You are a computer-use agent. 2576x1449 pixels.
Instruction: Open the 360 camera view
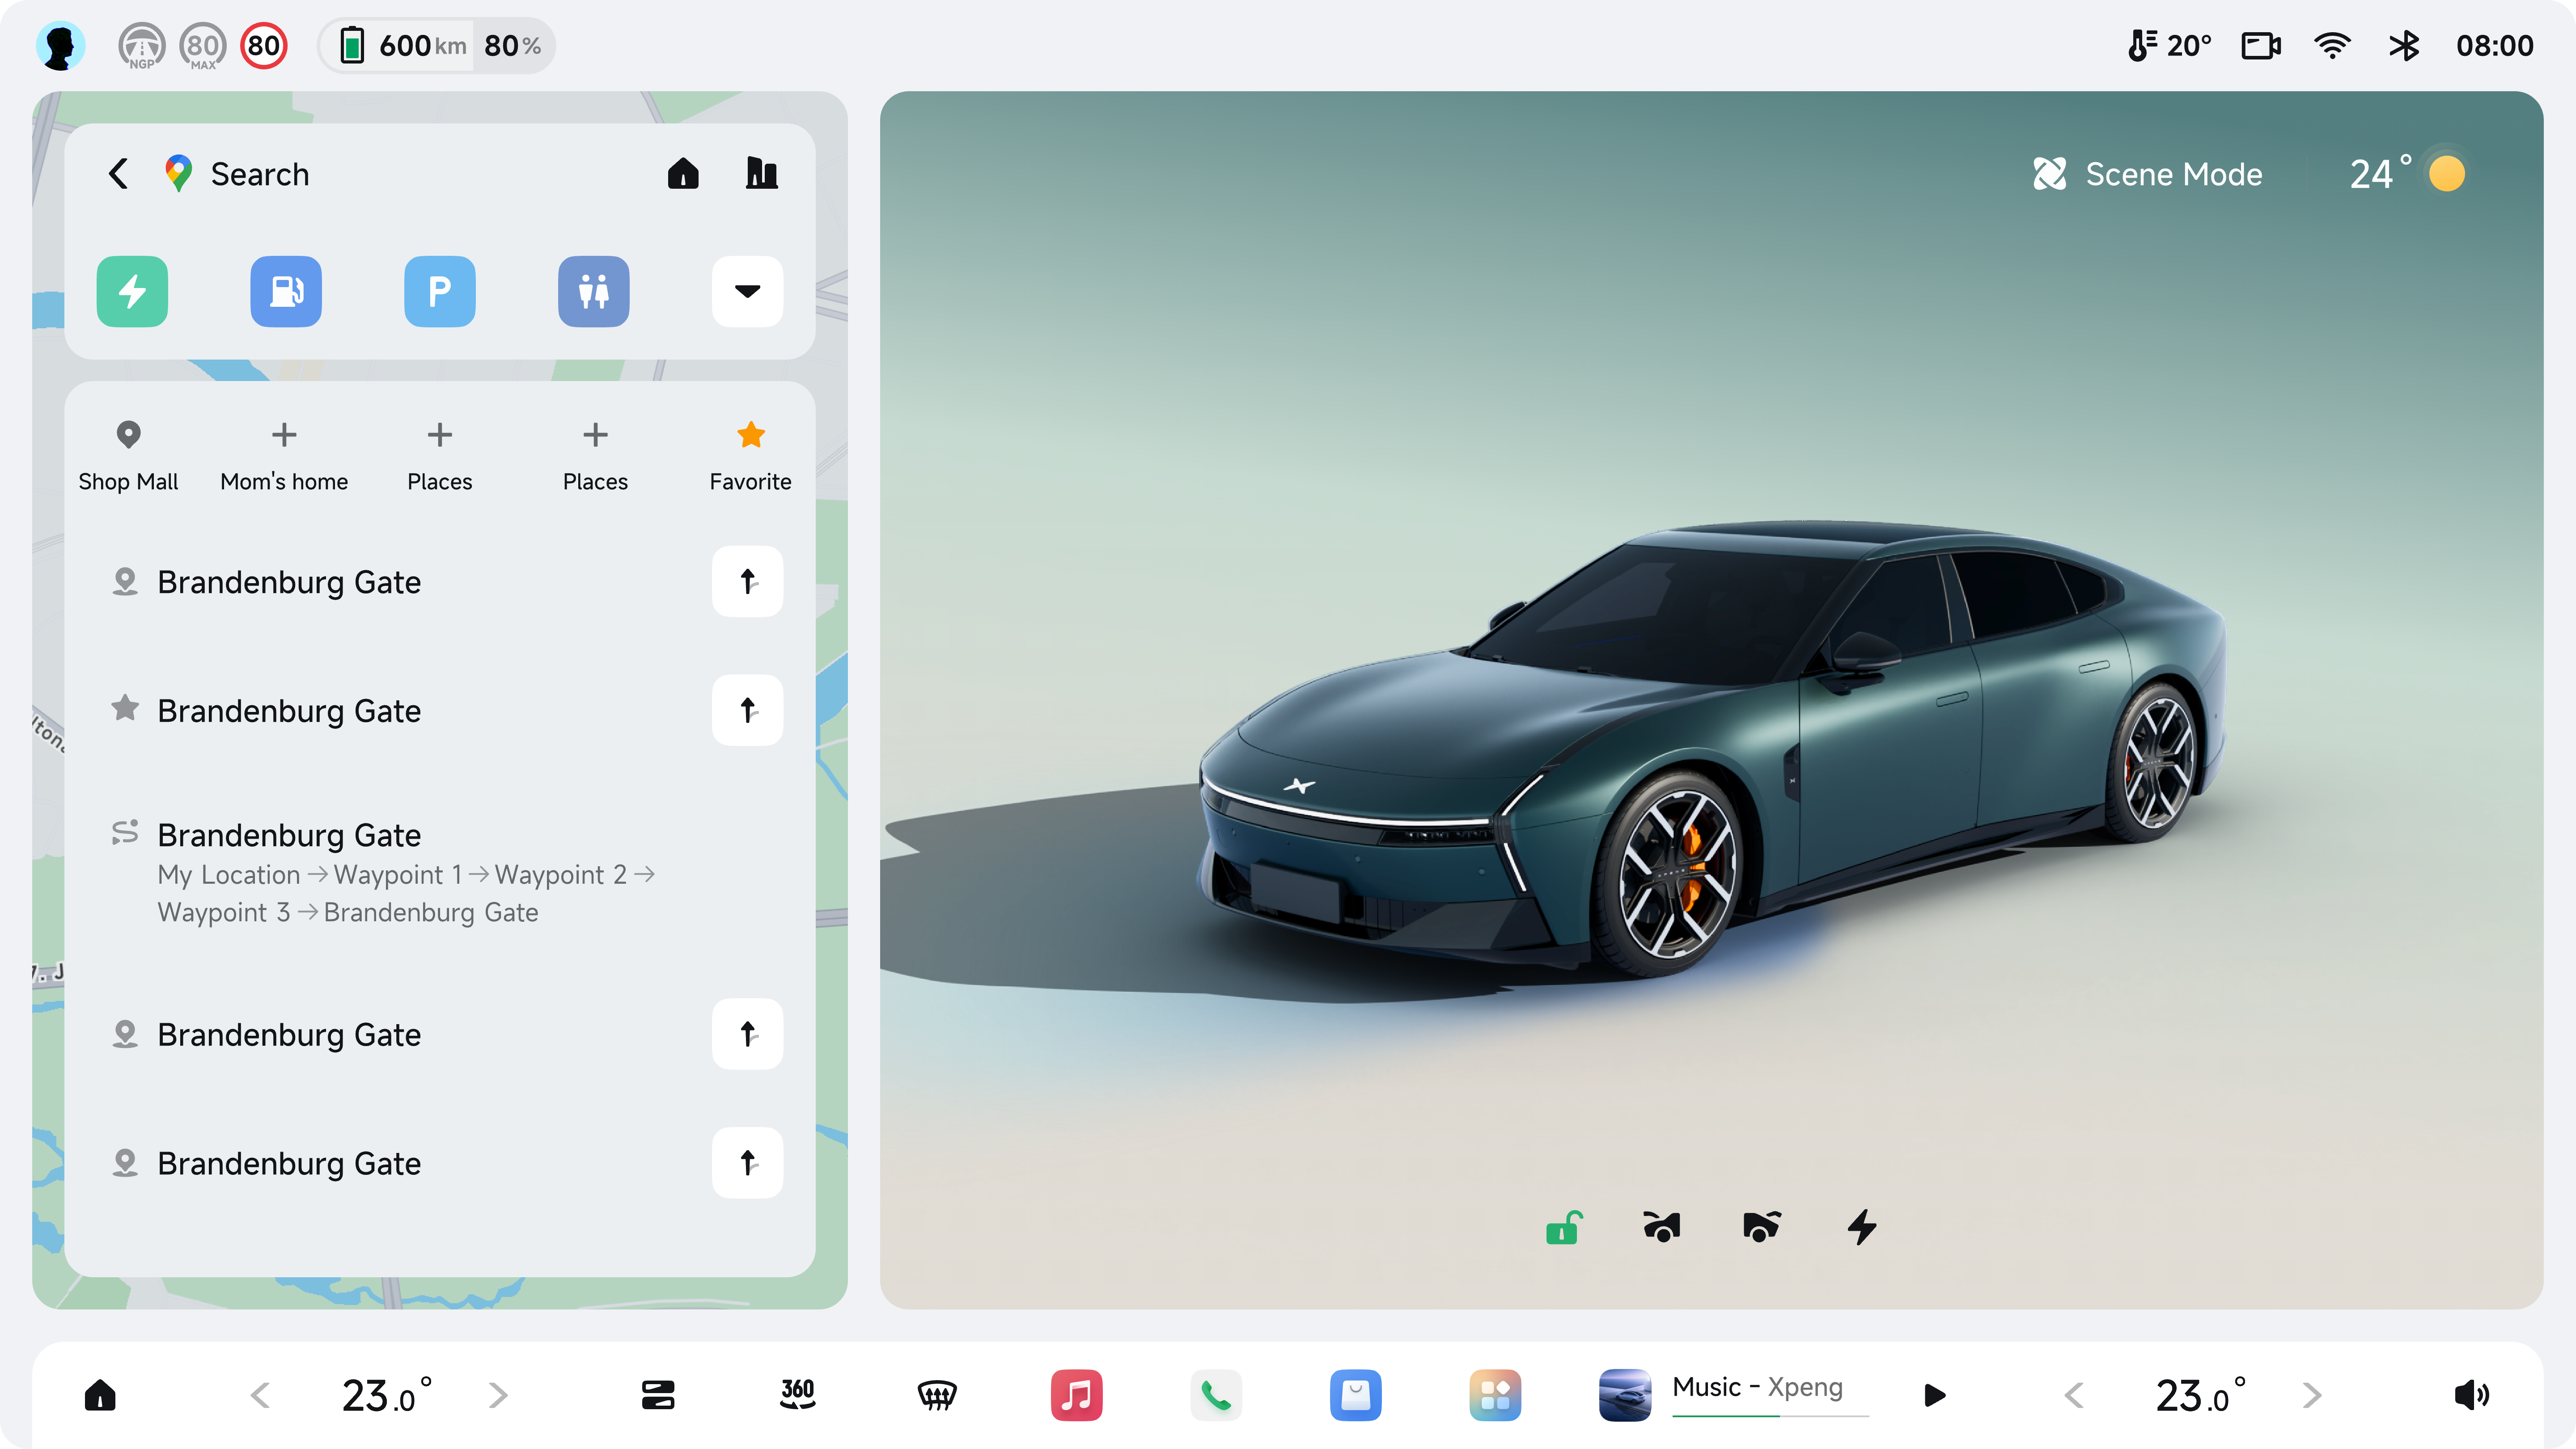coord(798,1395)
